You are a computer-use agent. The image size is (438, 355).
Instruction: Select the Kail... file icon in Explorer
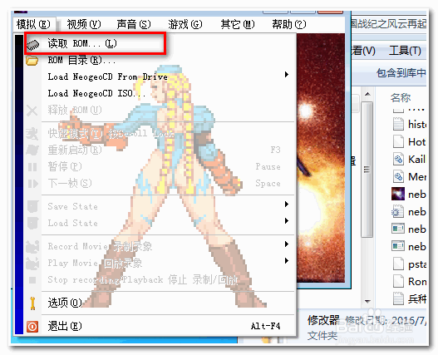(398, 160)
